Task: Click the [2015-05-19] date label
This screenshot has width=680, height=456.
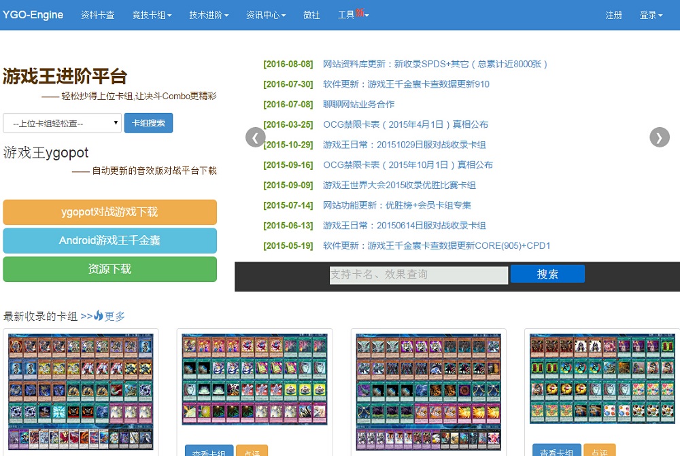Action: point(288,246)
